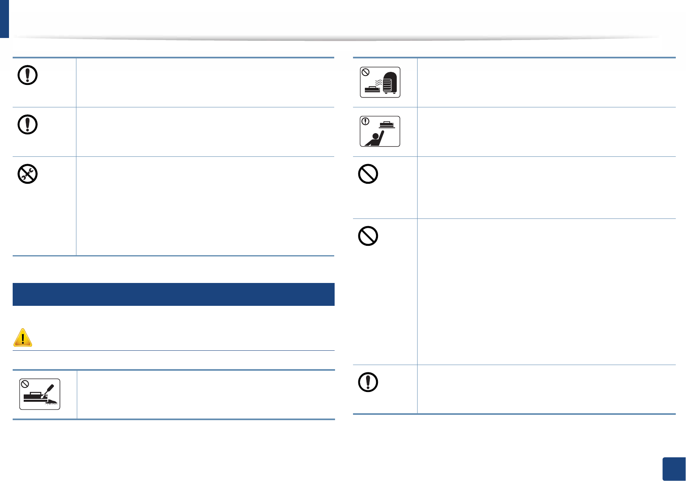Screen dimensions: 686x481
Task: Select the no-heater-near-printer pictogram
Action: pyautogui.click(x=380, y=82)
